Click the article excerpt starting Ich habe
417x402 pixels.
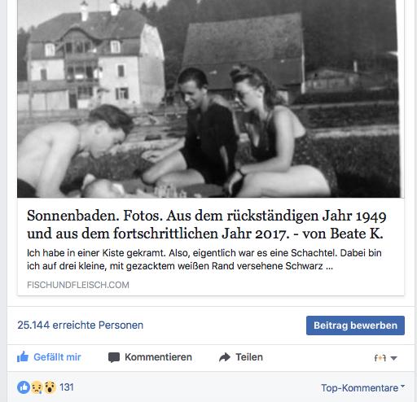point(204,260)
